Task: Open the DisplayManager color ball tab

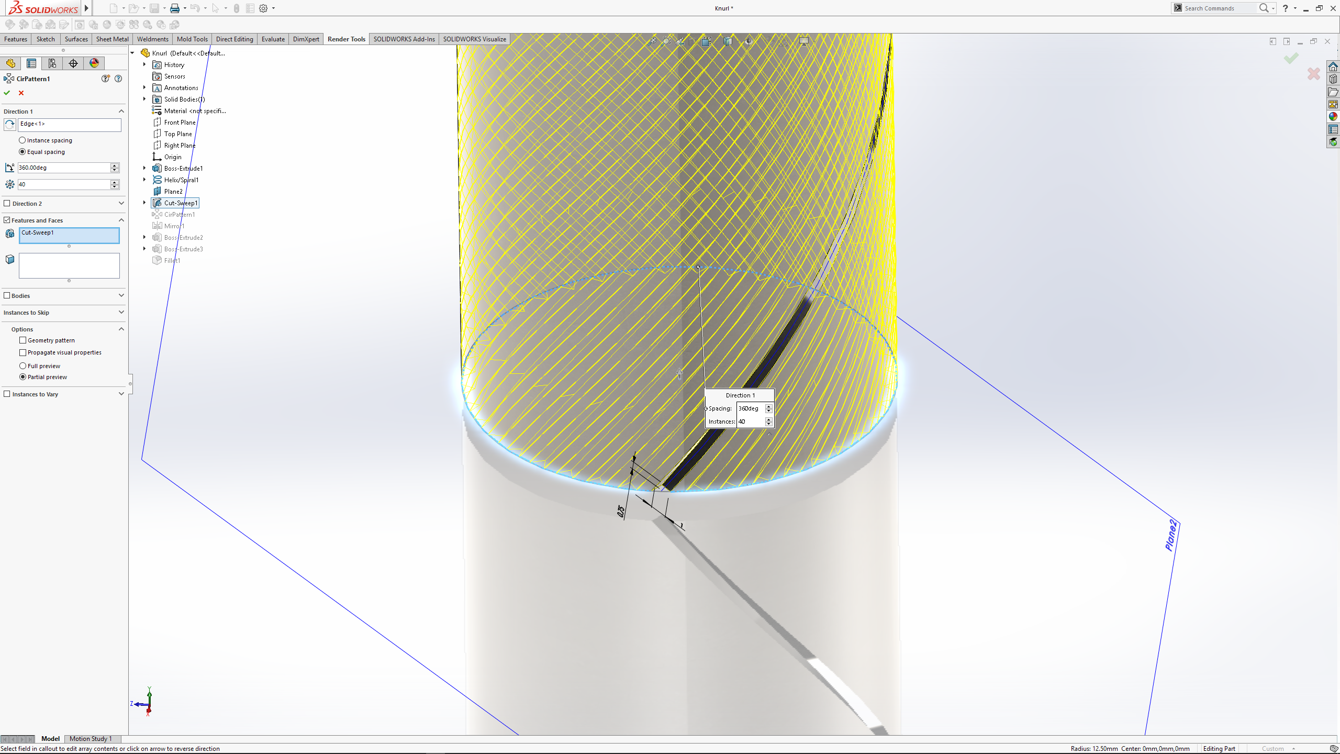Action: [x=94, y=63]
